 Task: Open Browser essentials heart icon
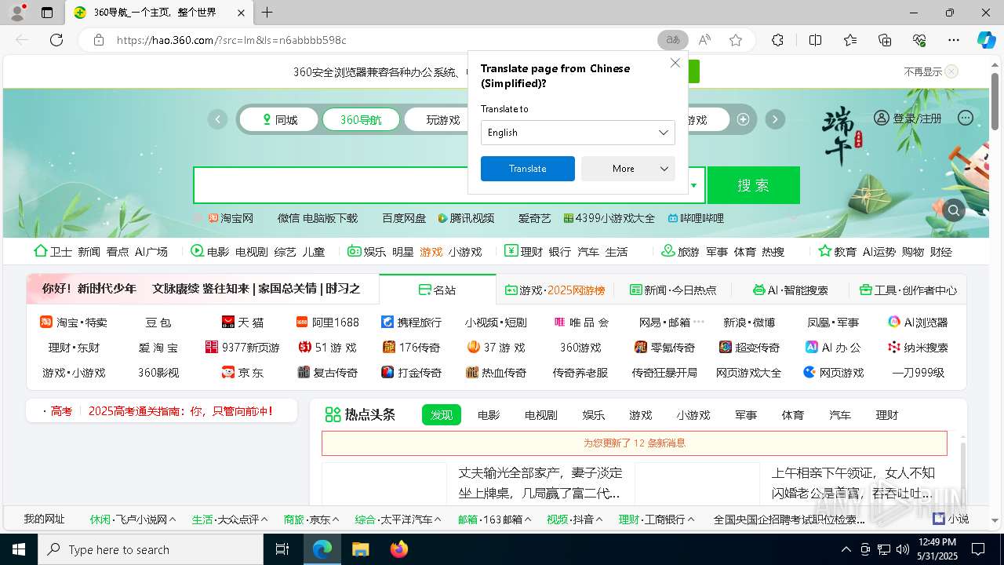click(x=919, y=40)
